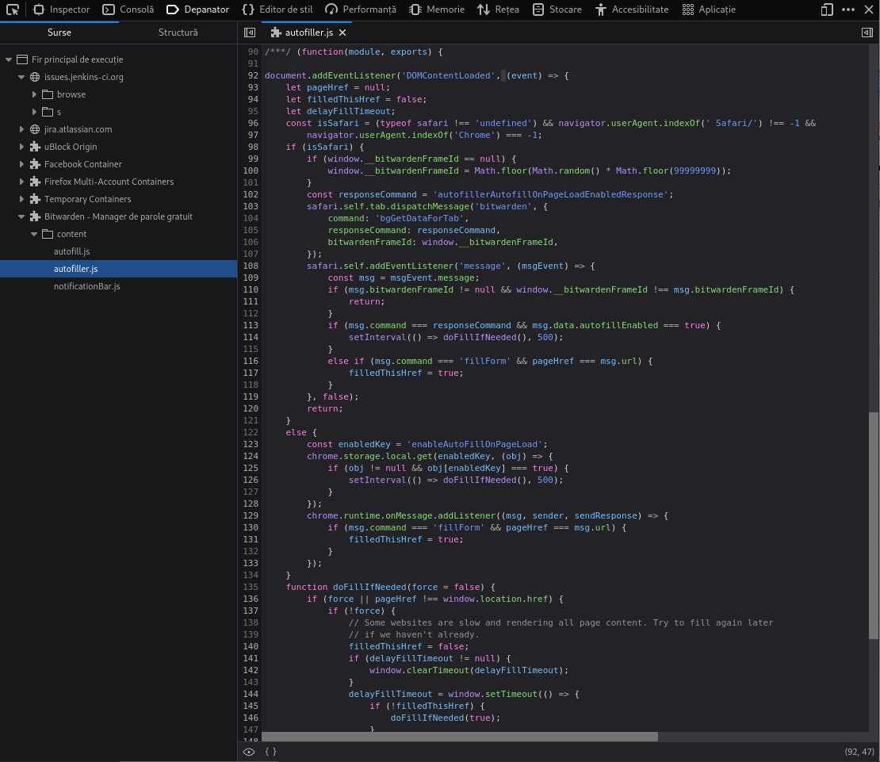Toggle responsive design mode icon
Image resolution: width=880 pixels, height=762 pixels.
coord(827,10)
